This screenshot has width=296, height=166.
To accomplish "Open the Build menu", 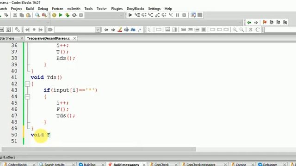I will click(30, 9).
